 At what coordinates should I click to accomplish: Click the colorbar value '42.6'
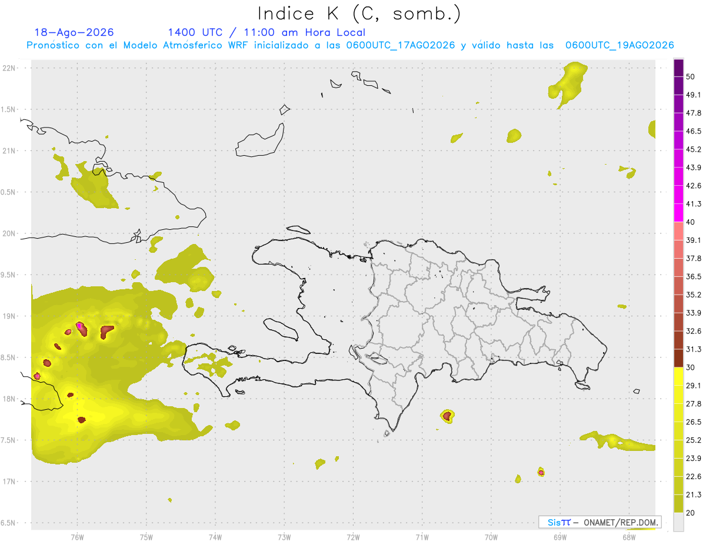[694, 186]
